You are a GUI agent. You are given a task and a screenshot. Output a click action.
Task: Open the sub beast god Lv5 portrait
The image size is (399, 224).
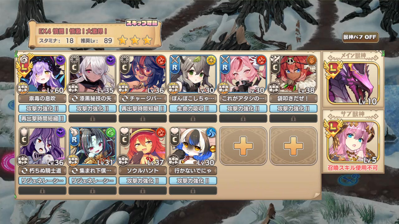[353, 141]
